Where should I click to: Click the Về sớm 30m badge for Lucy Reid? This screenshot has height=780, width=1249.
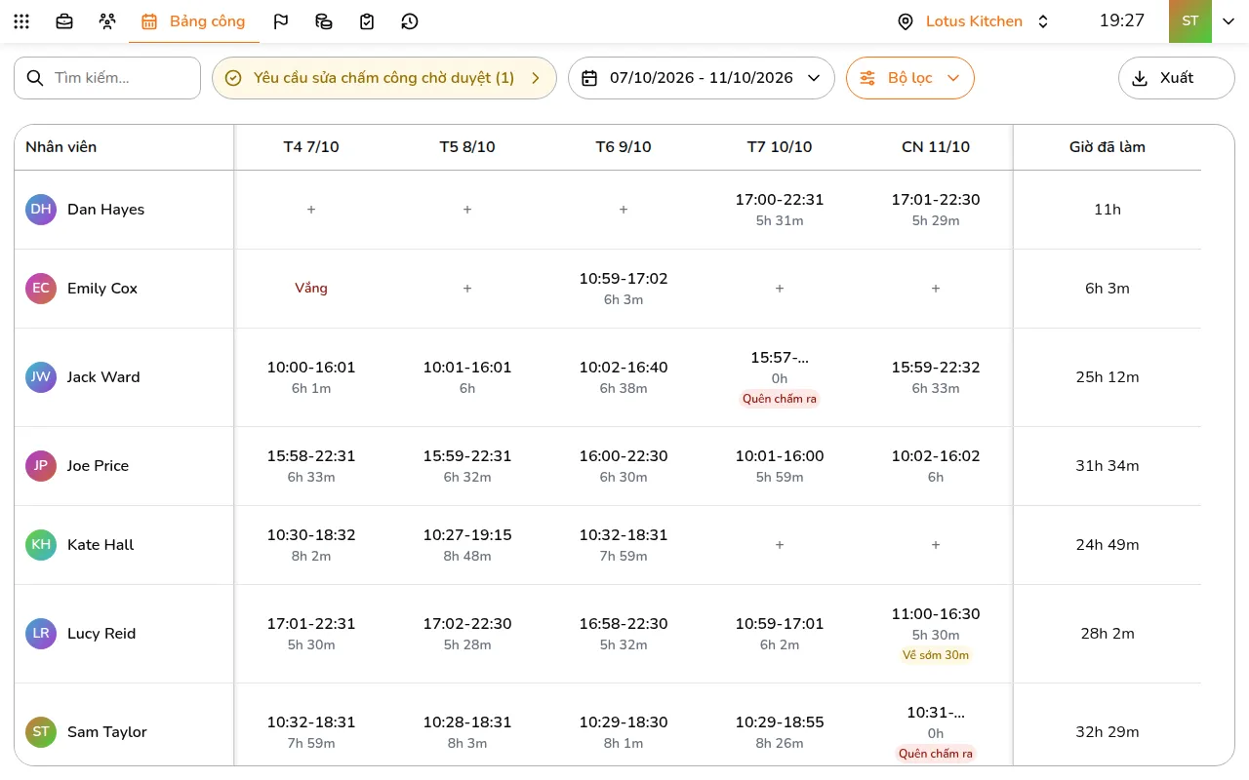936,655
